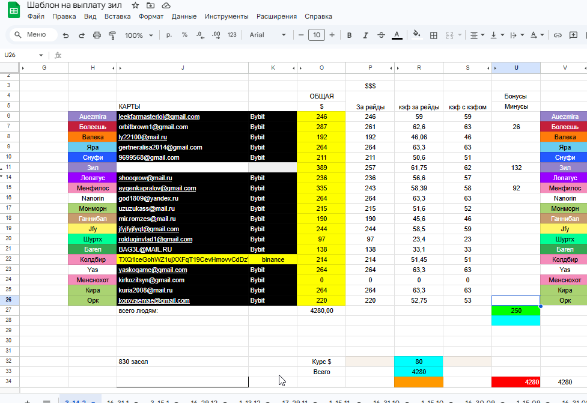The image size is (587, 403).
Task: Open yaskogame@gmail.com email link
Action: 153,270
